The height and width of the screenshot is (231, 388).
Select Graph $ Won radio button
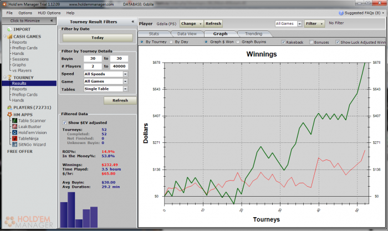pos(206,42)
